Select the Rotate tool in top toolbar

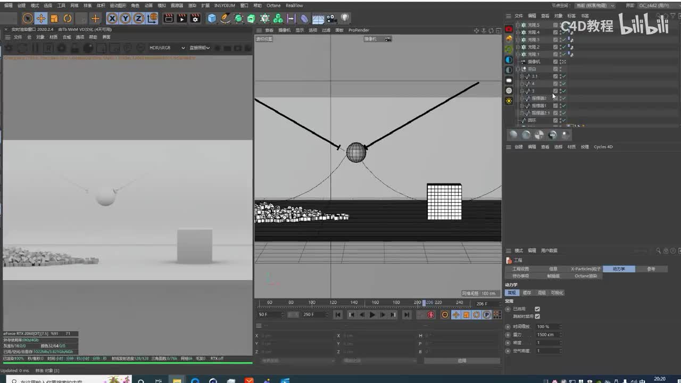point(68,19)
